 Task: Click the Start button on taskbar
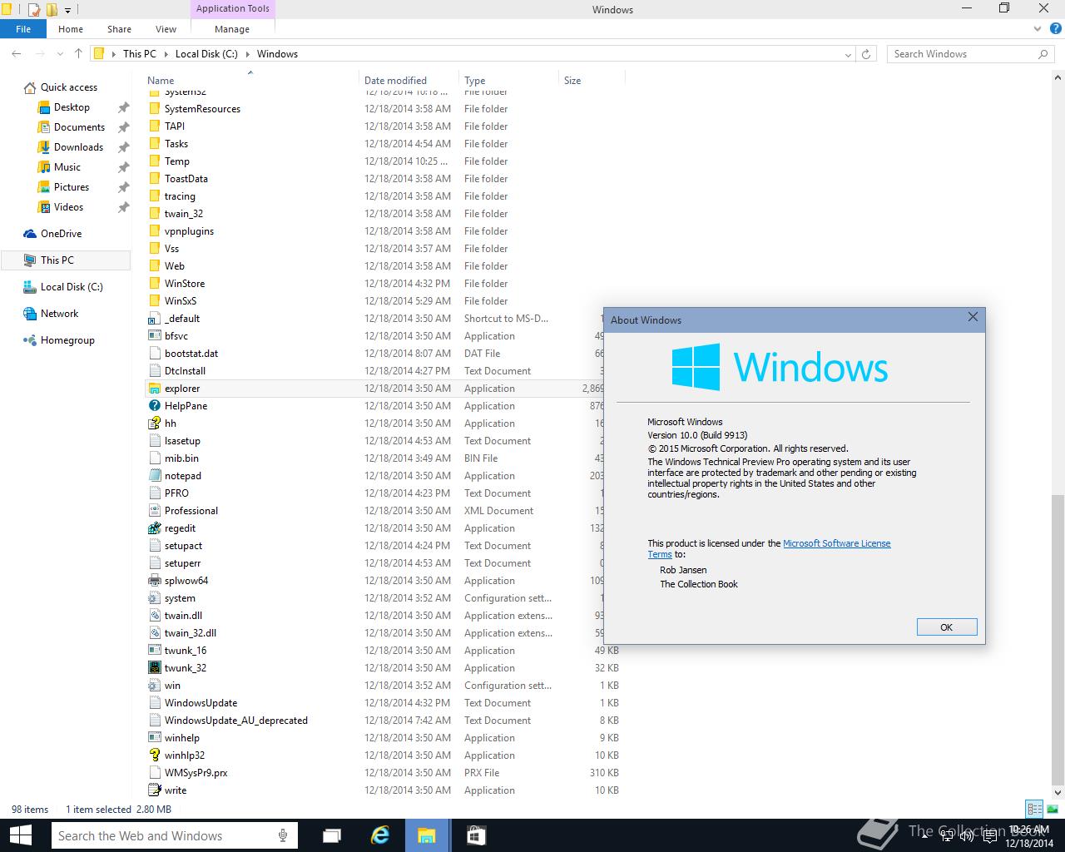[x=20, y=835]
